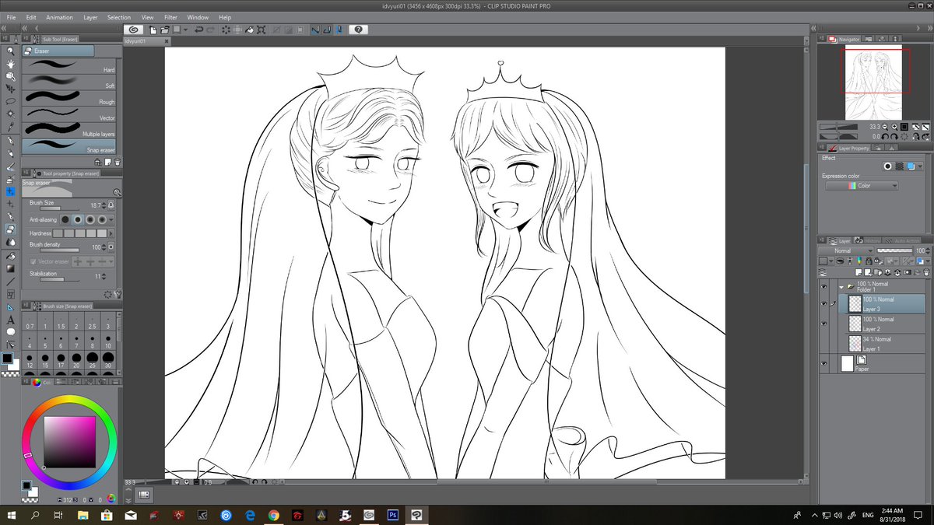Open Chrome from the taskbar
The height and width of the screenshot is (525, 934).
274,515
